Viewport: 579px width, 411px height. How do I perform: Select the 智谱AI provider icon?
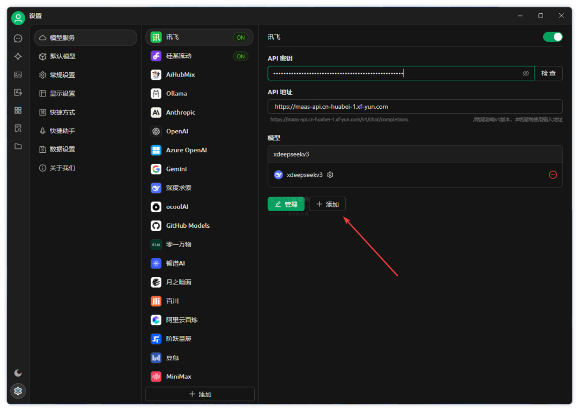[x=156, y=263]
